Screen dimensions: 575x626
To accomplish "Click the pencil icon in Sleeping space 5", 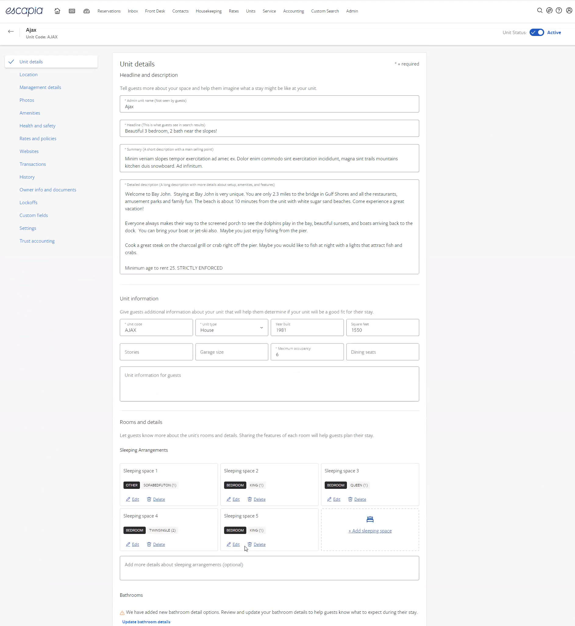I will pyautogui.click(x=229, y=544).
